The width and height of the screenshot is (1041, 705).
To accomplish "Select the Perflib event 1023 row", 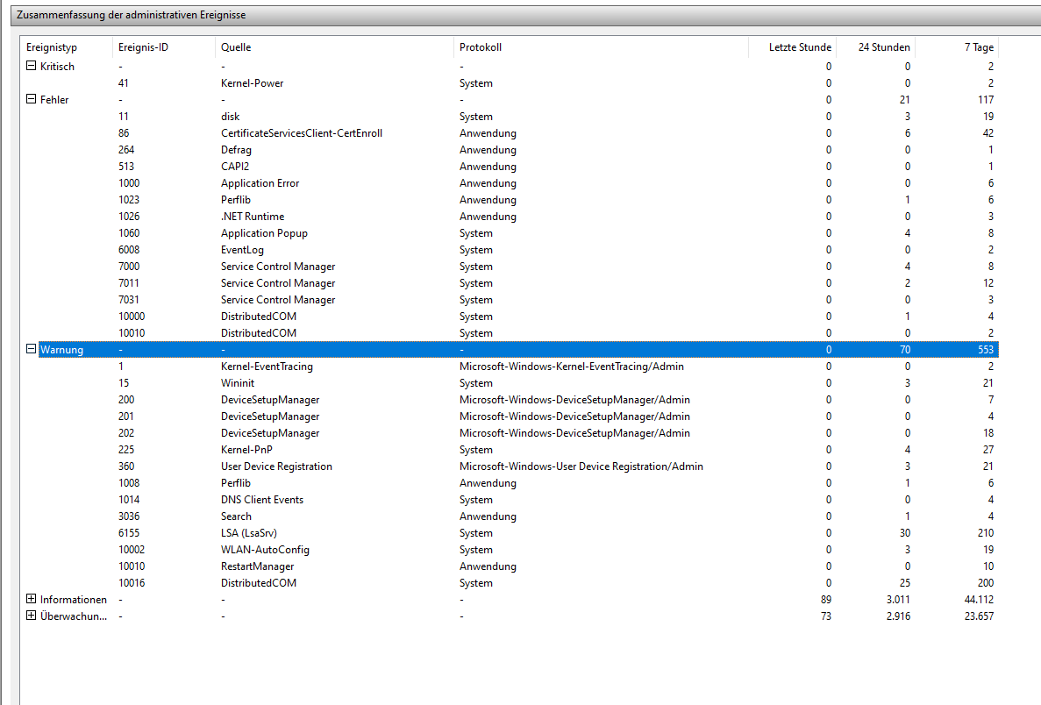I will 510,200.
